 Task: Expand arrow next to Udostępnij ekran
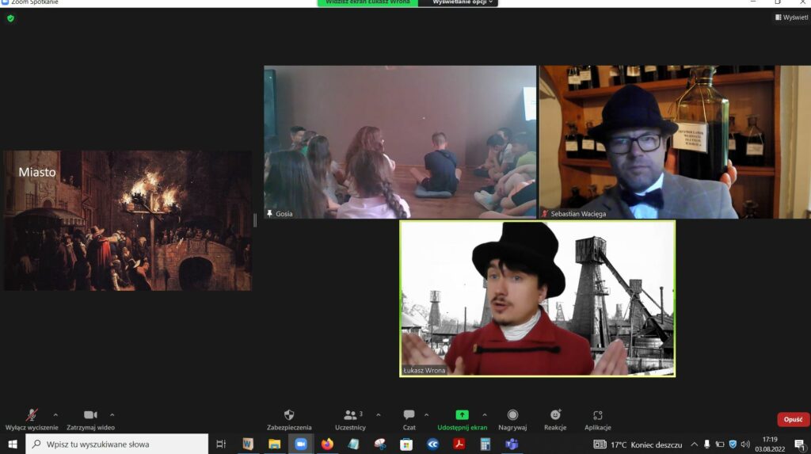point(485,414)
